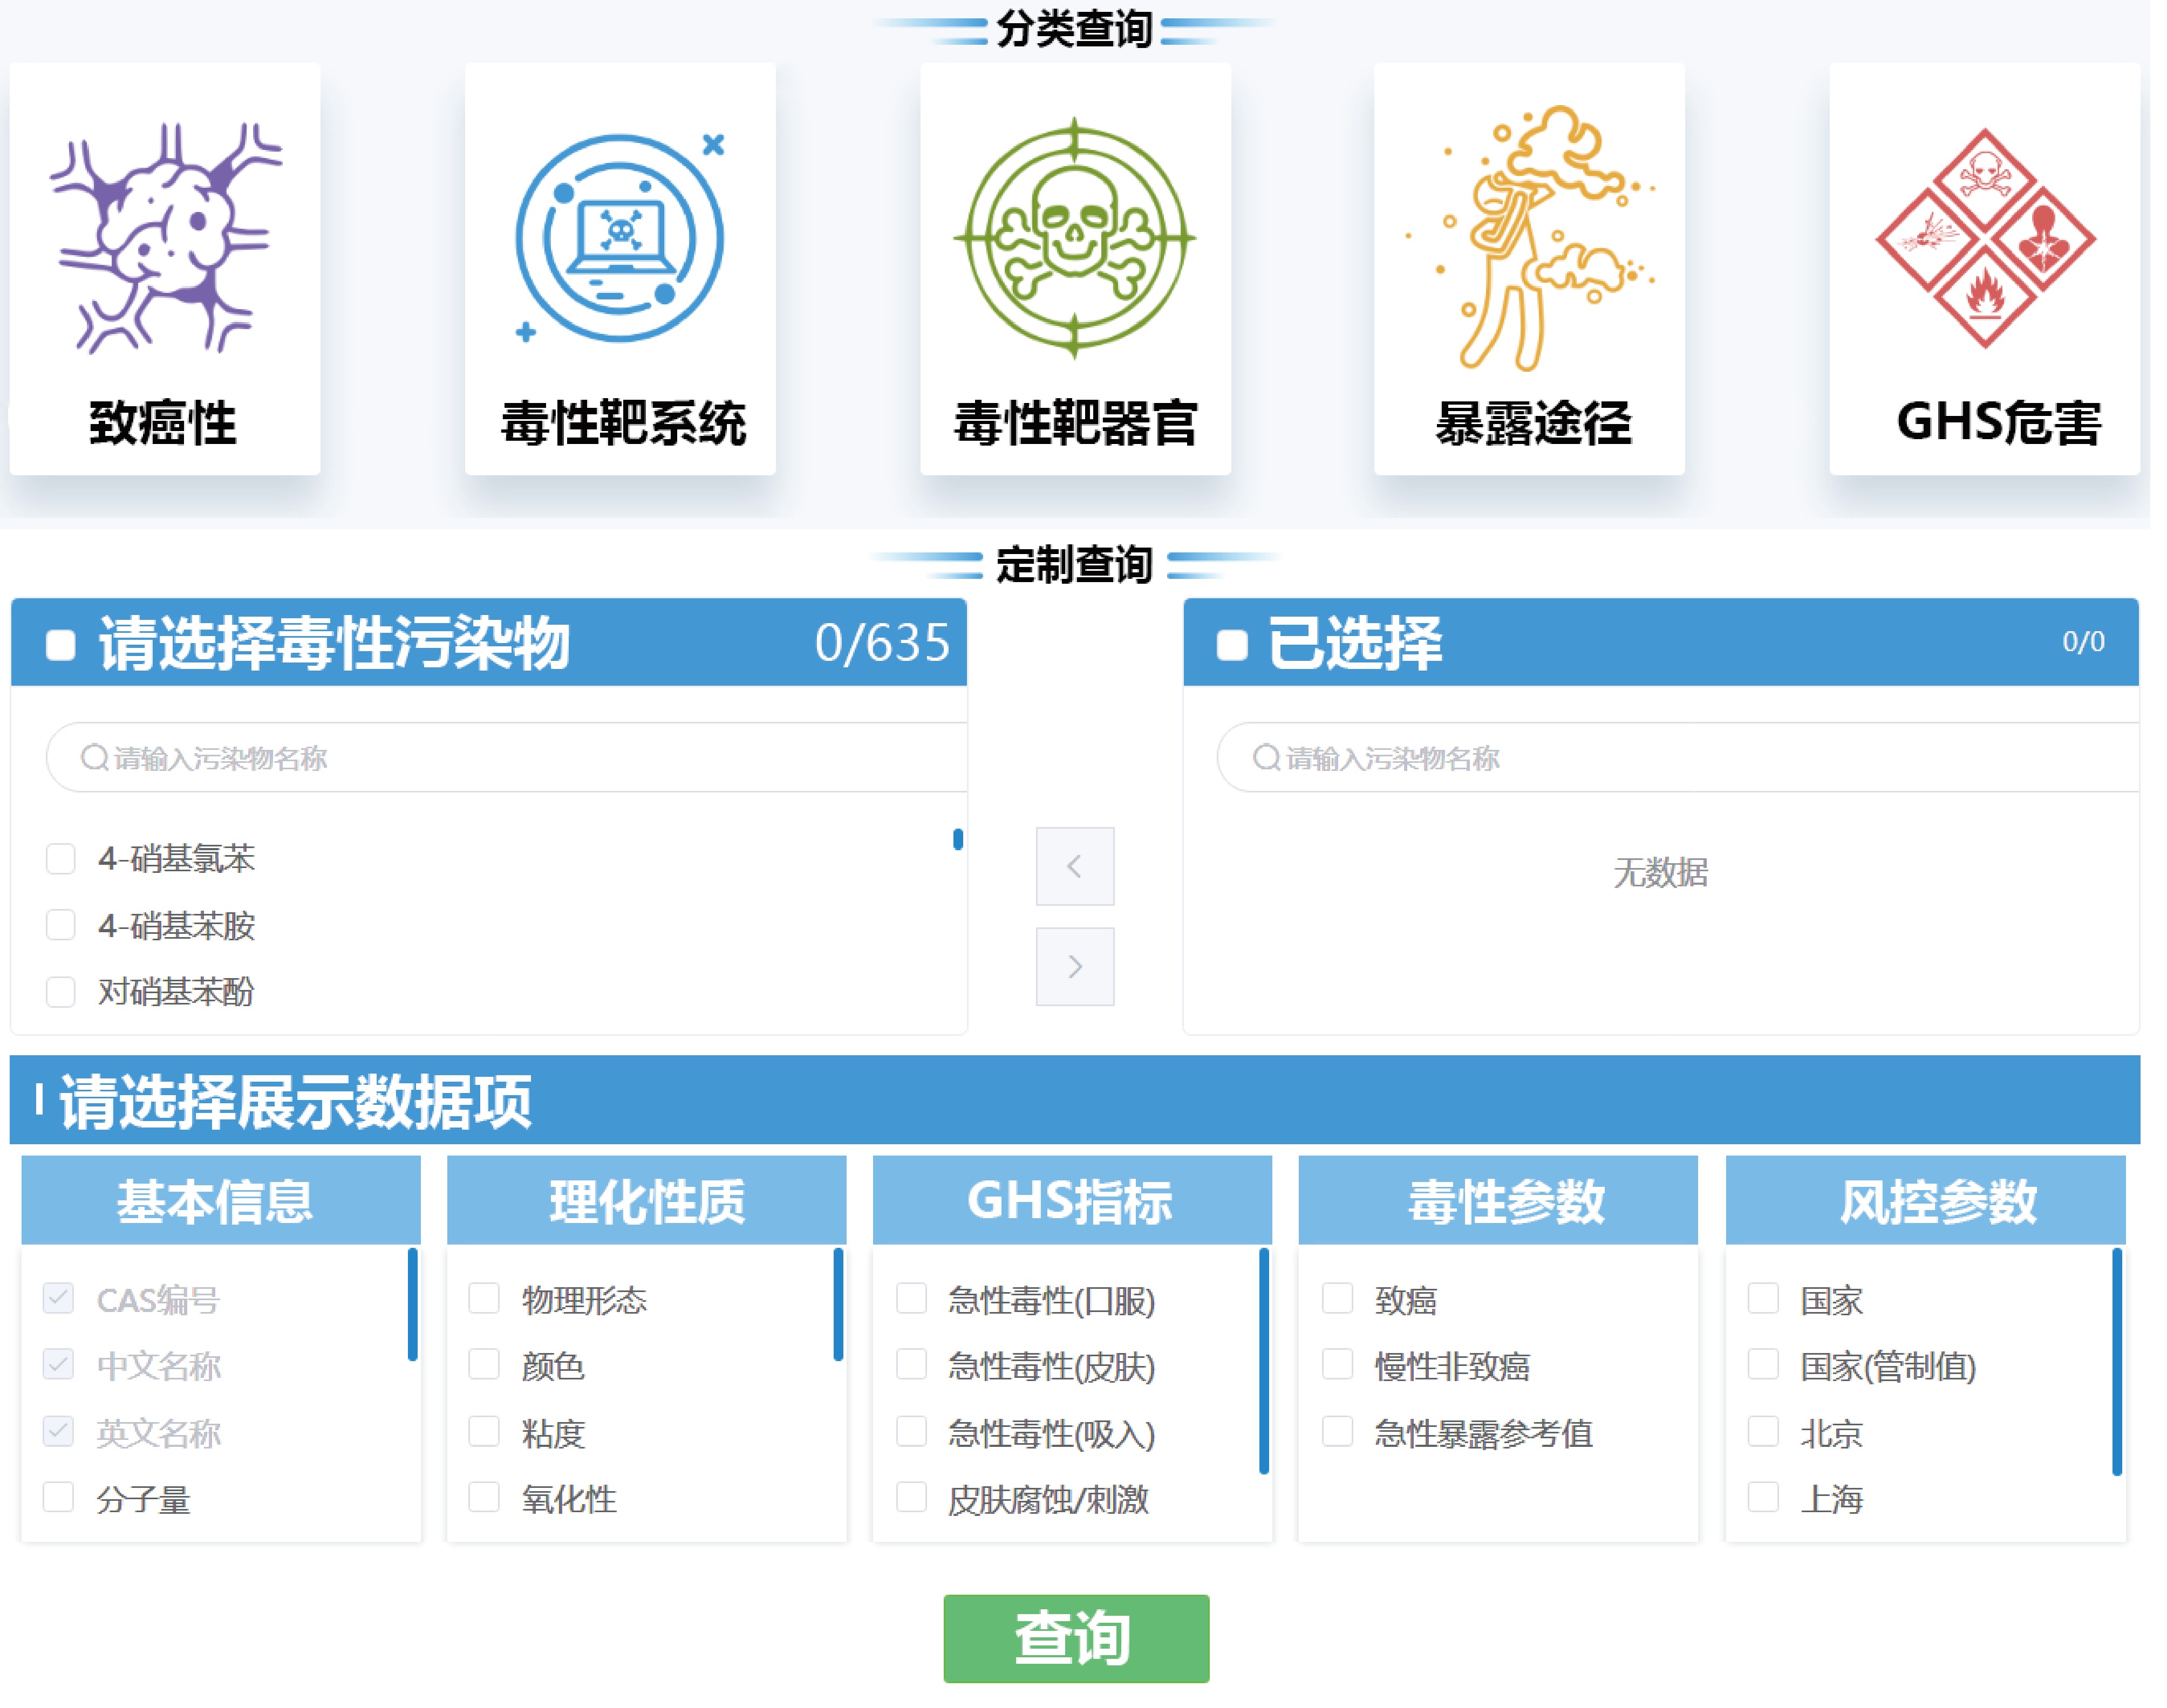Screen dimensions: 2167x1708
Task: Click the disabled CAS编号 checkbox
Action: point(59,1298)
